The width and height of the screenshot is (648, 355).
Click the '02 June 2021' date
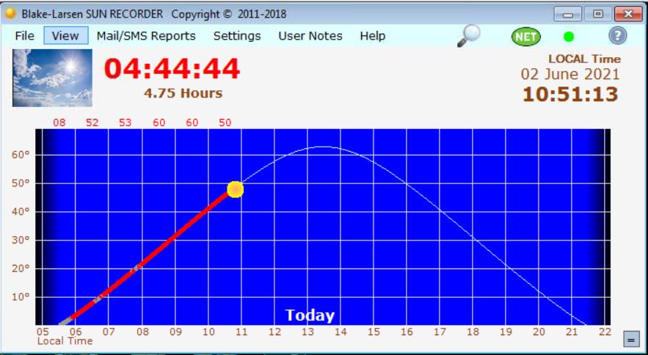570,74
